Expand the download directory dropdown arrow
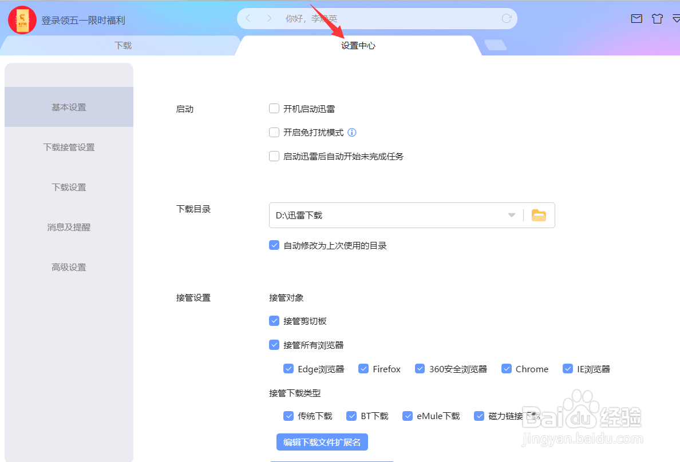The height and width of the screenshot is (462, 680). tap(512, 216)
